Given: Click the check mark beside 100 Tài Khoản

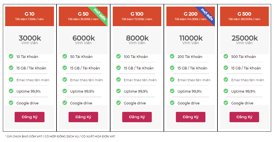Looking at the screenshot, I should coord(118,56).
